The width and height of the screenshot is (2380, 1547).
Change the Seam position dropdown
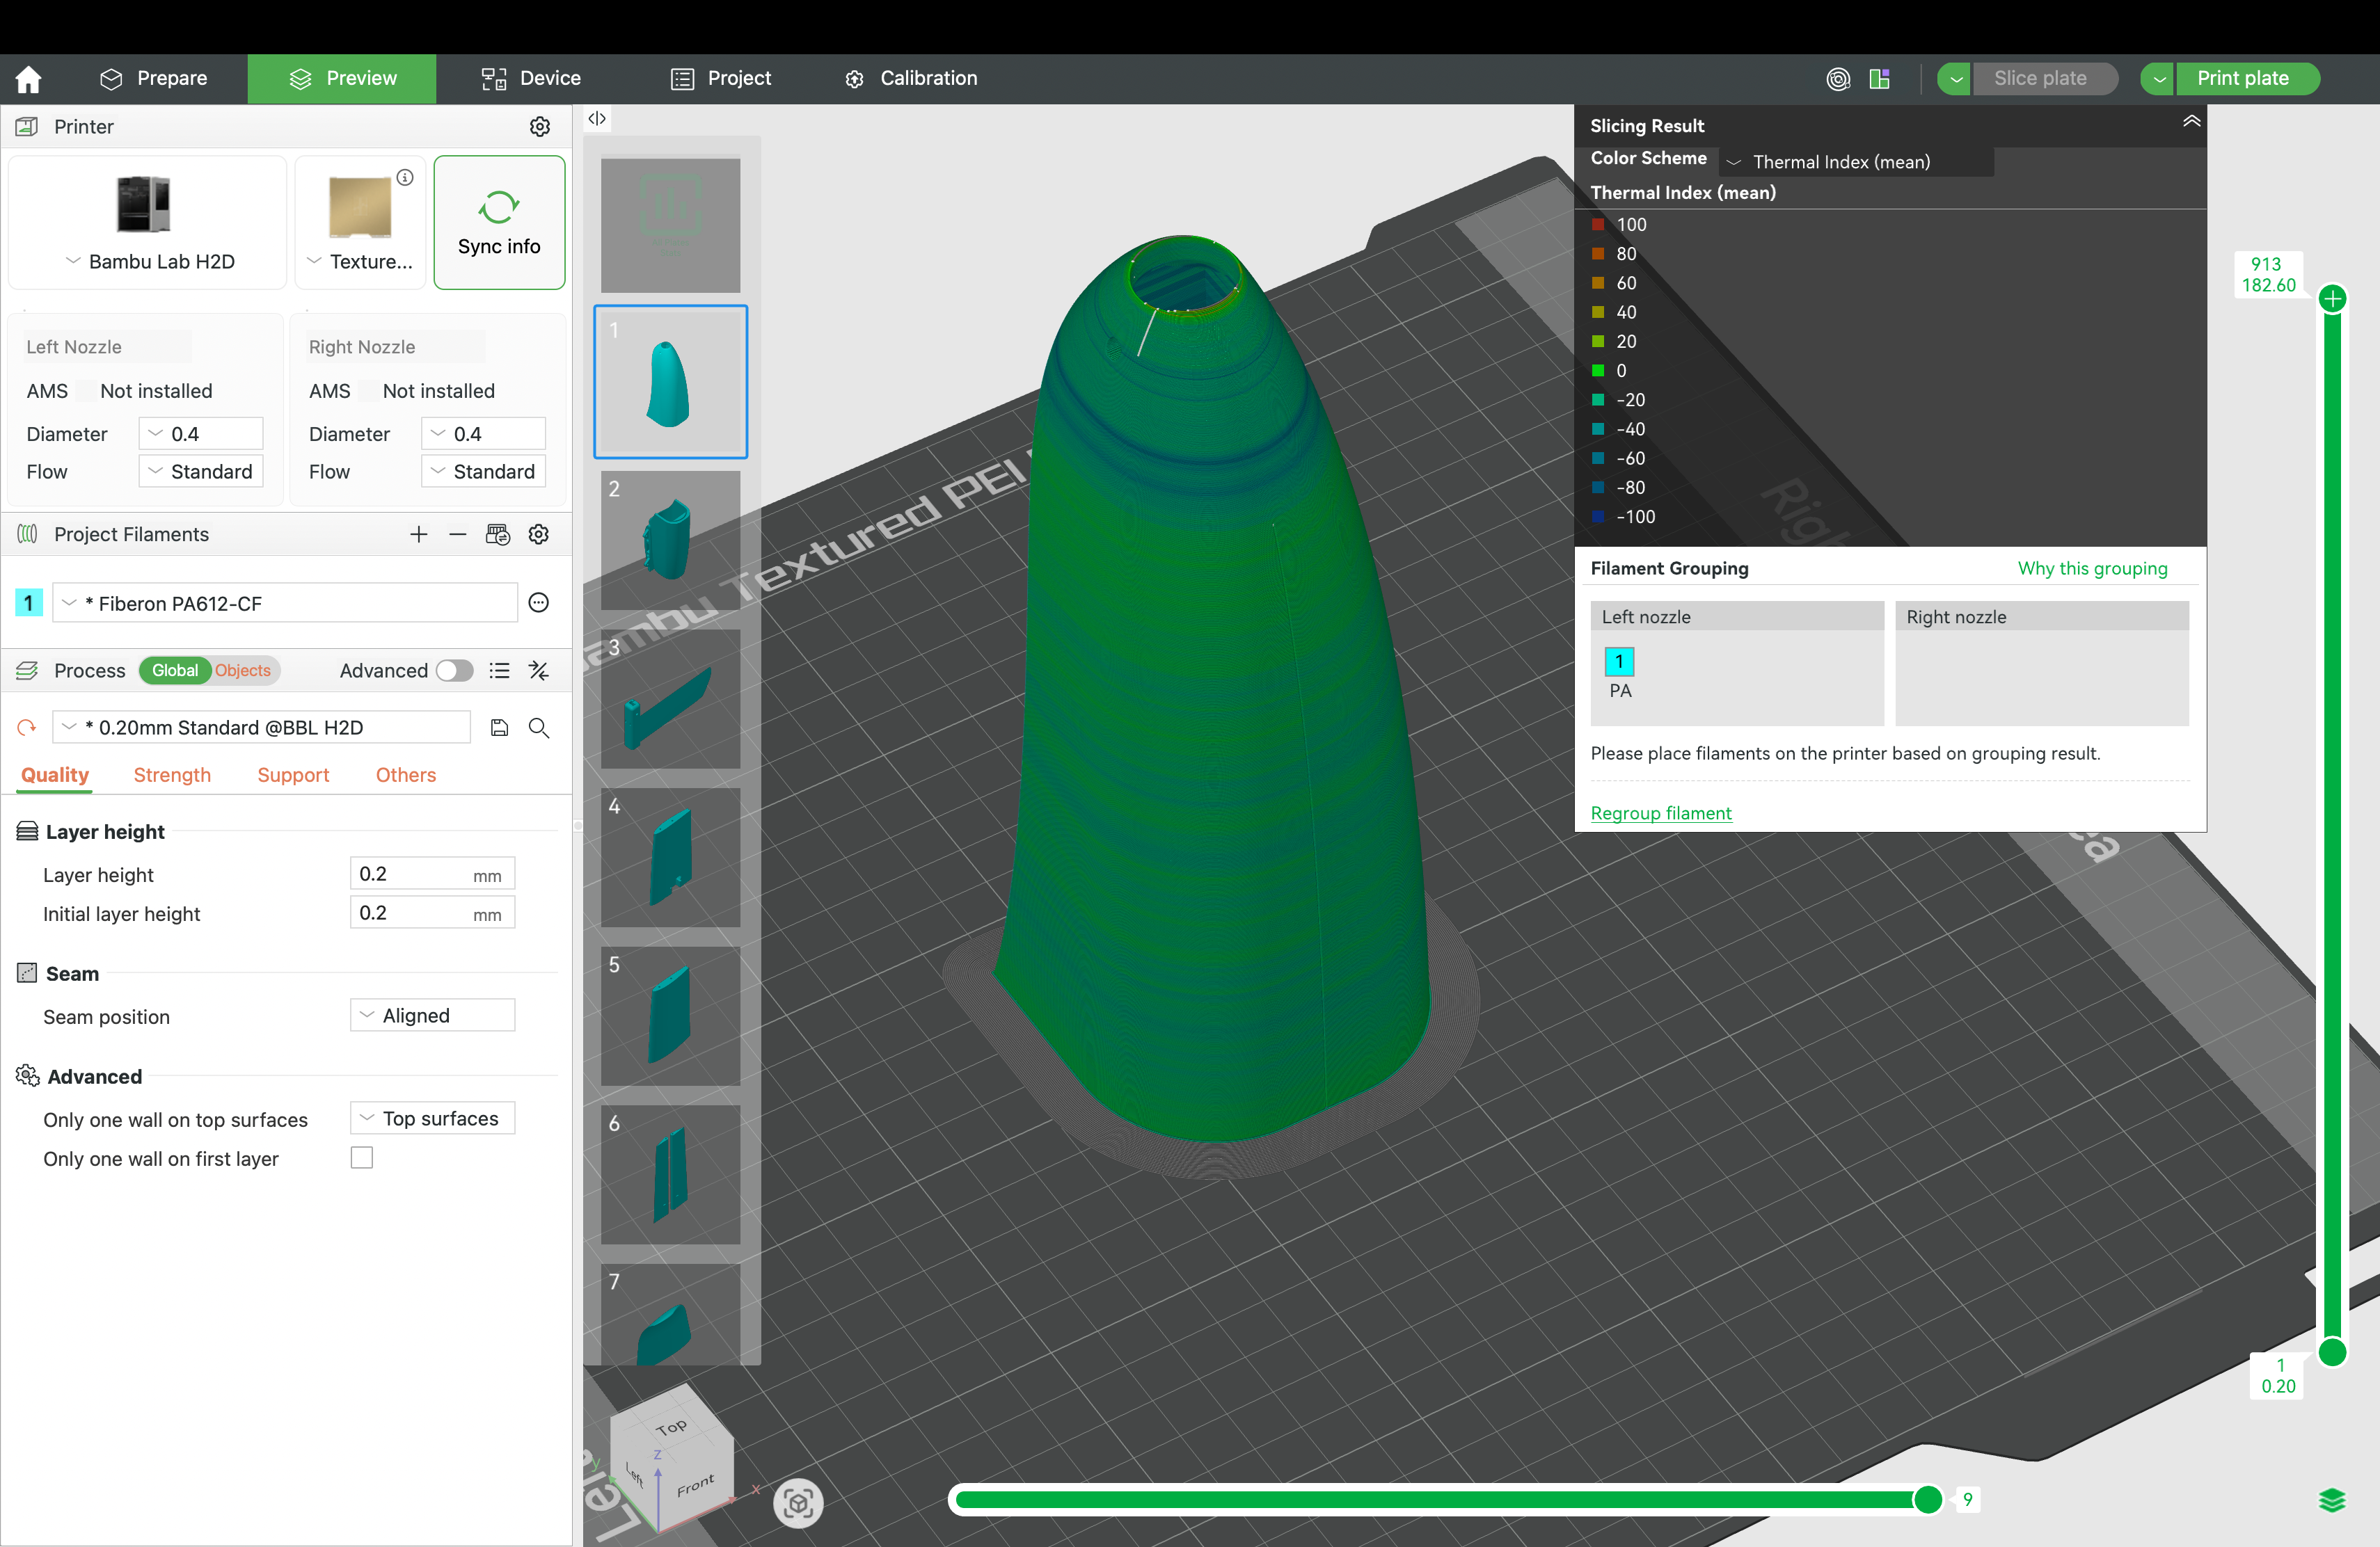pyautogui.click(x=431, y=1016)
